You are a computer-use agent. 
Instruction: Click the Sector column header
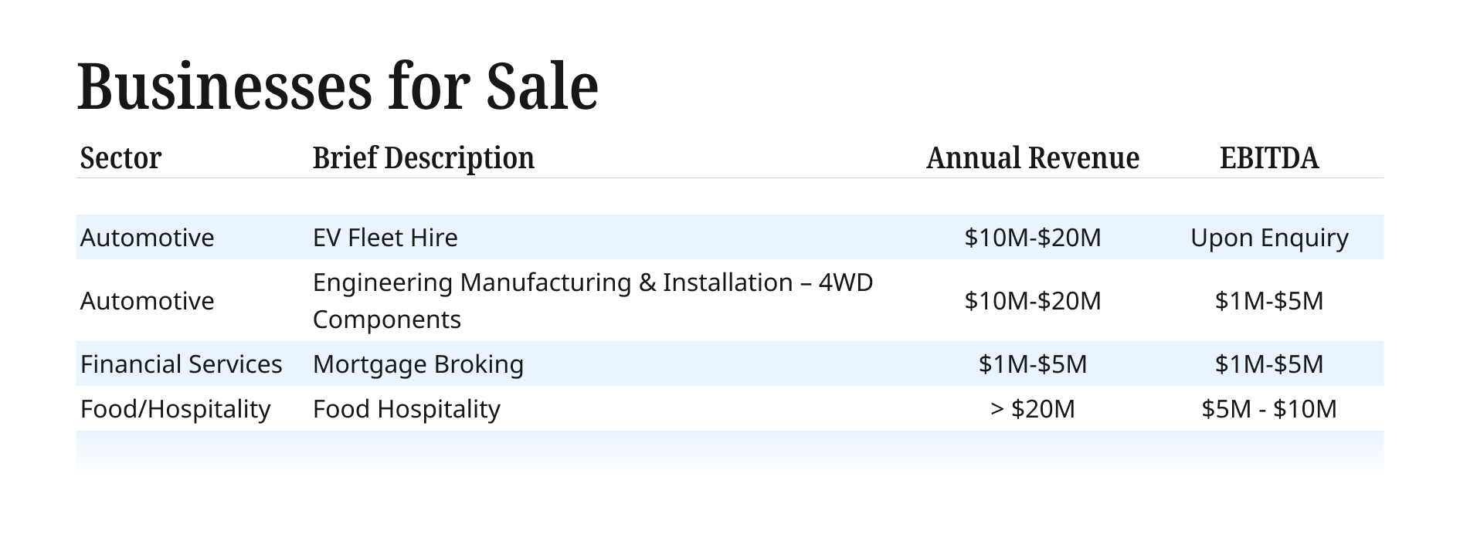point(121,158)
